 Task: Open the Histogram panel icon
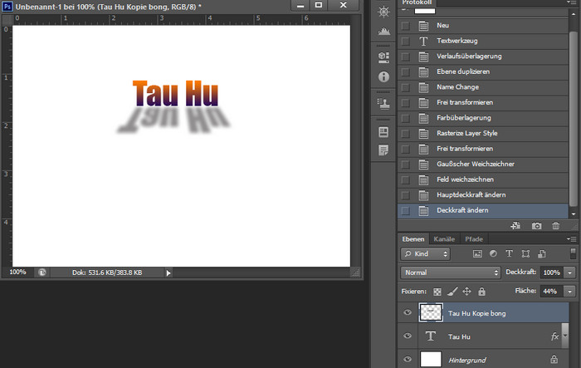point(383,32)
